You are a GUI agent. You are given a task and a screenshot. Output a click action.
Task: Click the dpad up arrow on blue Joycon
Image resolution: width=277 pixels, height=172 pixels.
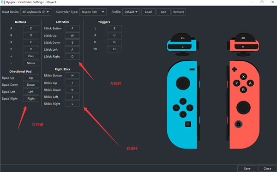183,101
